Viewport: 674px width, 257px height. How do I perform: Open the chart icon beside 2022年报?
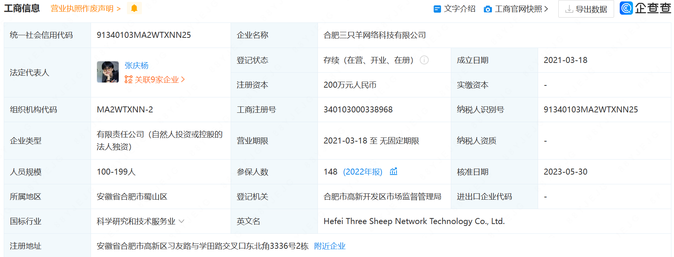pyautogui.click(x=393, y=172)
